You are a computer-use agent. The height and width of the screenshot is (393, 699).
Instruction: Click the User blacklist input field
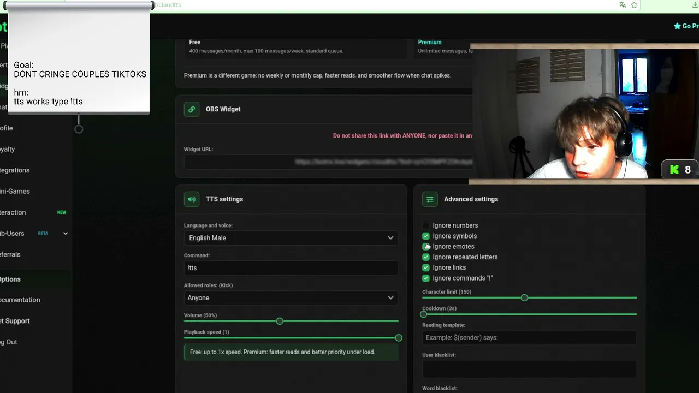pos(529,369)
